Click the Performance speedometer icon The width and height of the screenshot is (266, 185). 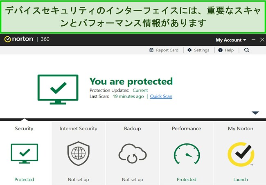point(187,154)
